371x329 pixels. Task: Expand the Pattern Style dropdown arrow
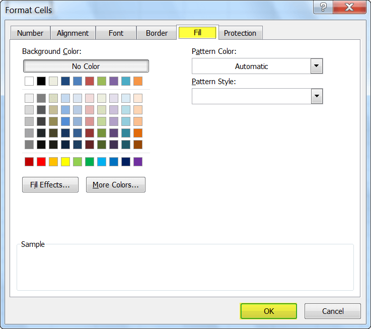click(x=317, y=96)
